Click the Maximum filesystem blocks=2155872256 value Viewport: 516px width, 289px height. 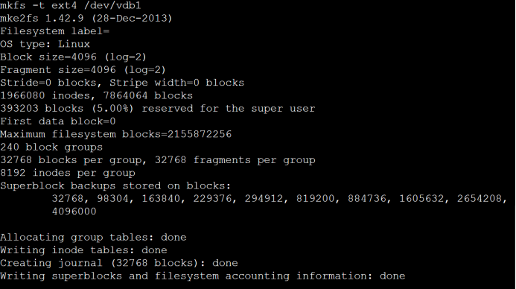tap(116, 134)
